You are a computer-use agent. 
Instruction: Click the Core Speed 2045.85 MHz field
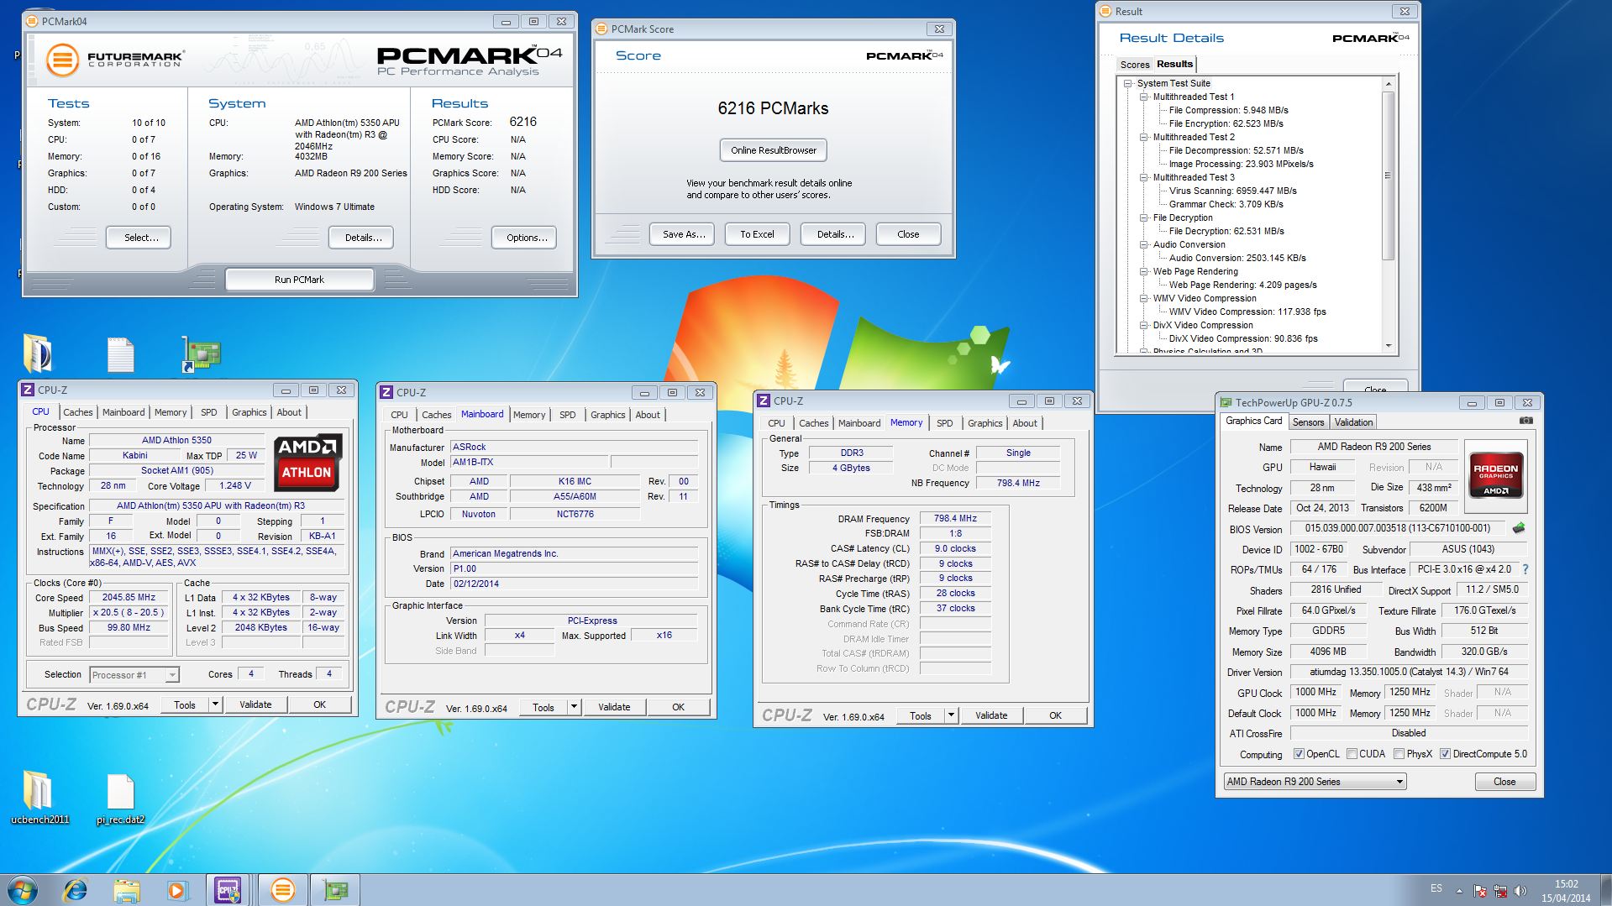point(129,598)
